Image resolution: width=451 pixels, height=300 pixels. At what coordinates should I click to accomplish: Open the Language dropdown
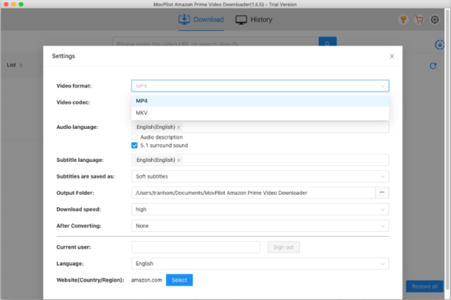(x=260, y=264)
